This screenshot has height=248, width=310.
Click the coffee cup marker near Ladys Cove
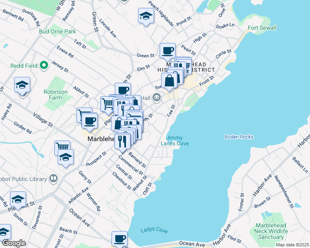[120, 238]
